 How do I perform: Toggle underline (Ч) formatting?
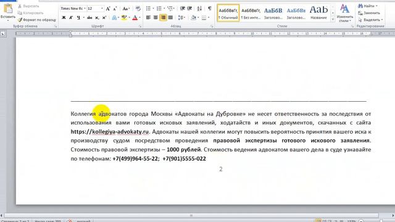78,18
